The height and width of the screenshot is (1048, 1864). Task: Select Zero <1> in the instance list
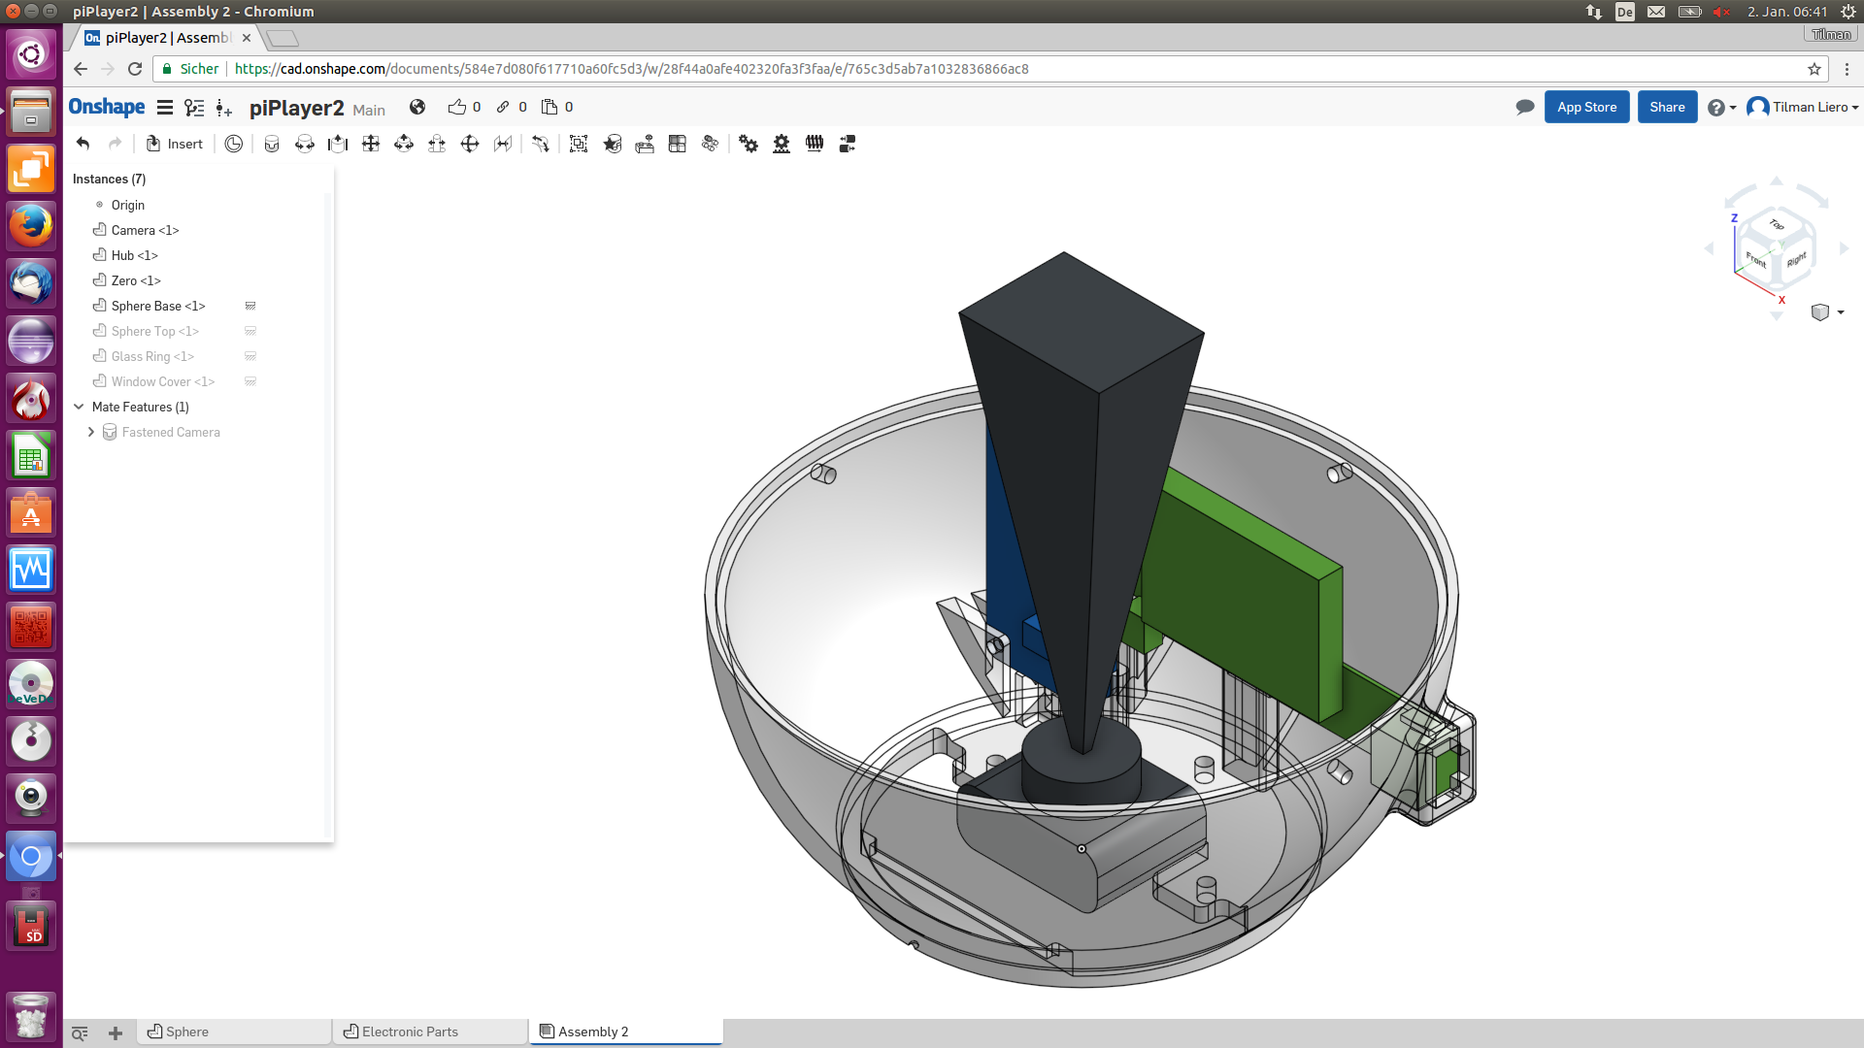tap(136, 280)
